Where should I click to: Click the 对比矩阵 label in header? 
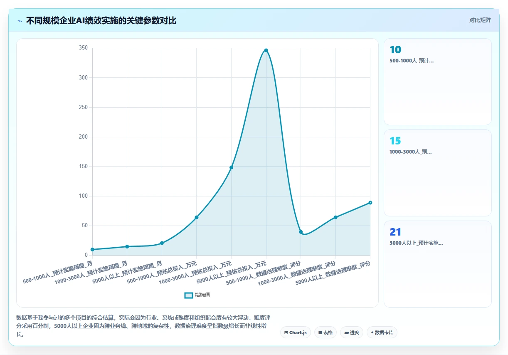(x=480, y=20)
